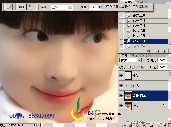Image resolution: width=171 pixels, height=127 pixels.
Task: Toggle lock position icon
Action: [x=138, y=67]
